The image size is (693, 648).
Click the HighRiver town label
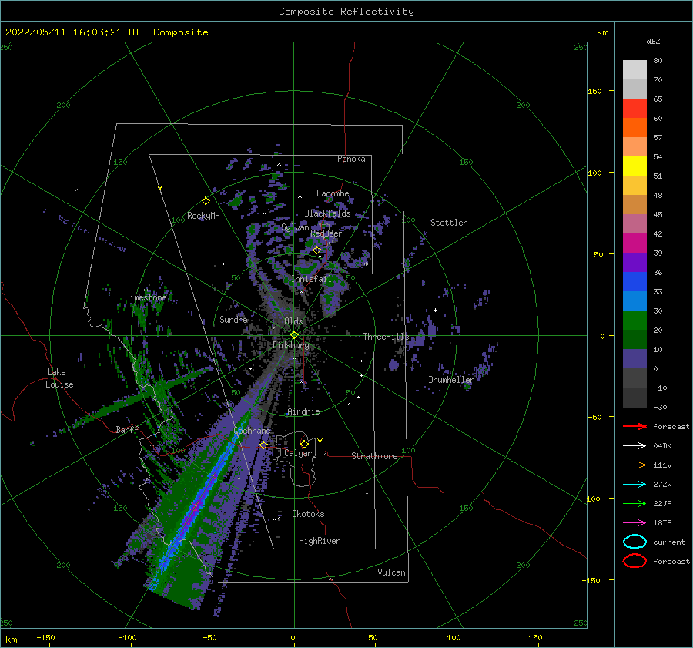coord(320,541)
